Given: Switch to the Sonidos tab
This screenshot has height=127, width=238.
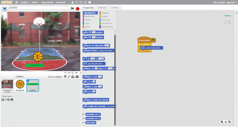Looking at the screenshot, I should (x=115, y=8).
